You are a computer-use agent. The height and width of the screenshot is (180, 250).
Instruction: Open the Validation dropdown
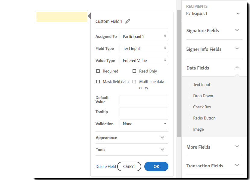point(144,124)
